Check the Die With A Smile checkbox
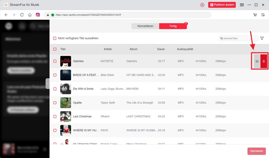The width and height of the screenshot is (269, 158). tap(55, 89)
